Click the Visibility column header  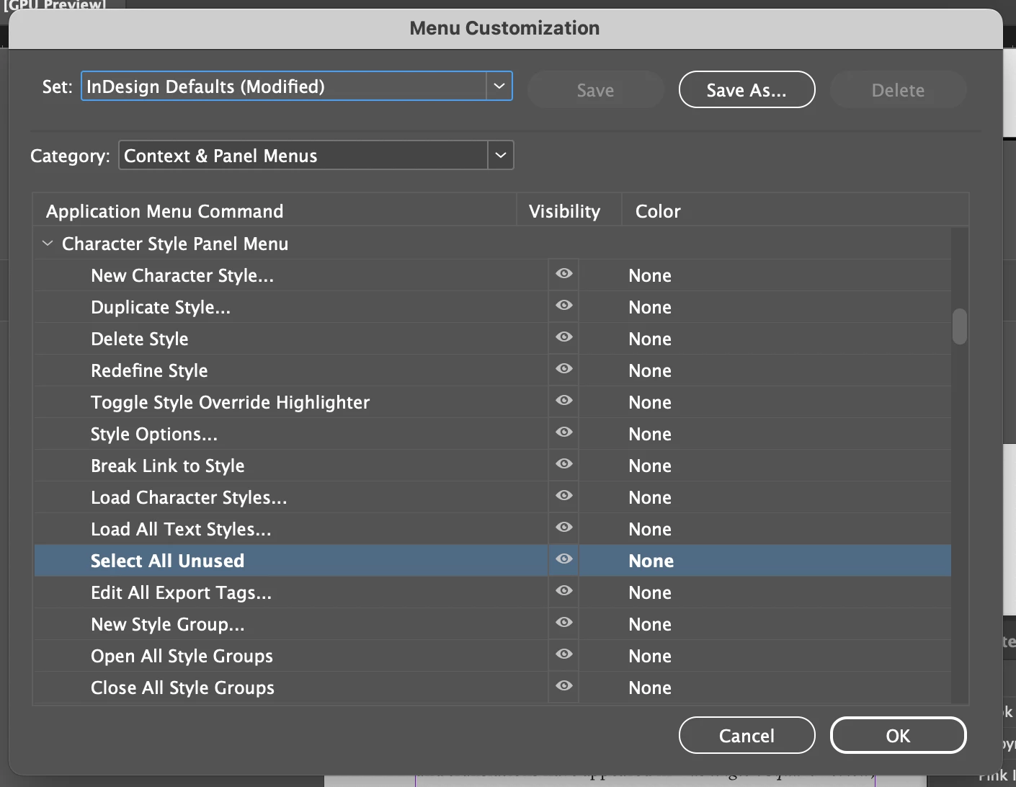(569, 211)
